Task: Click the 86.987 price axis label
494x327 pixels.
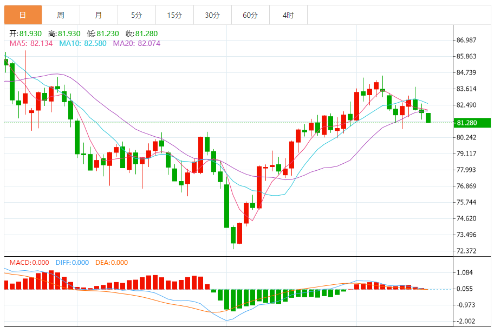Action: click(x=466, y=40)
